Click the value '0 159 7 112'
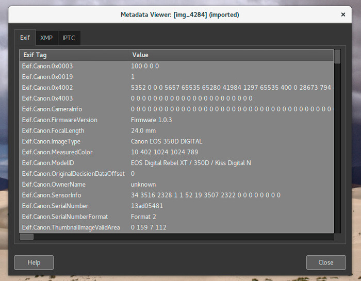The width and height of the screenshot is (361, 281). [x=149, y=227]
